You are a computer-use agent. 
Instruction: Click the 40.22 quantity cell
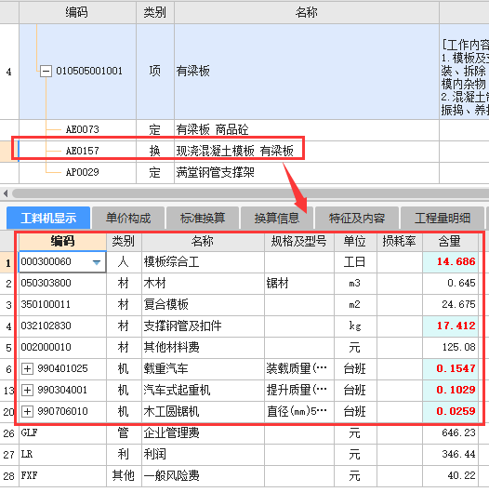pyautogui.click(x=450, y=475)
